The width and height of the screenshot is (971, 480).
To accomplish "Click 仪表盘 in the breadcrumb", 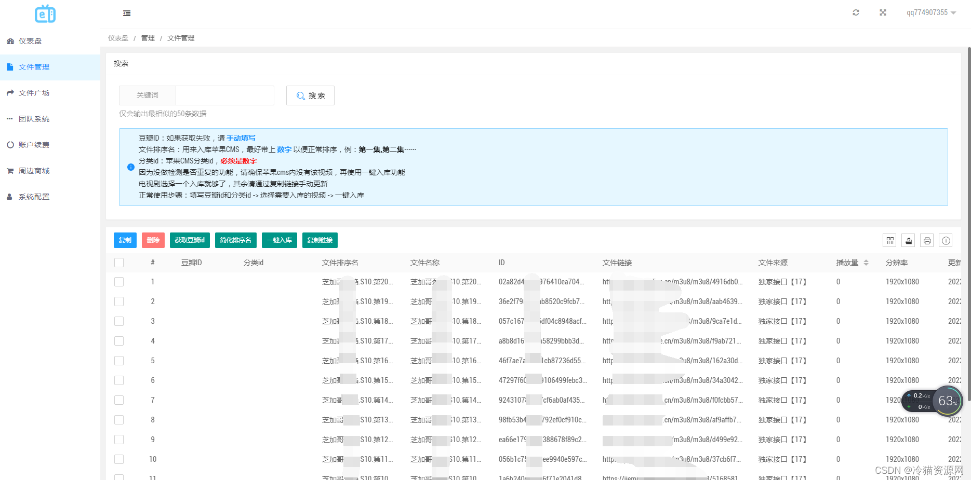I will 118,38.
